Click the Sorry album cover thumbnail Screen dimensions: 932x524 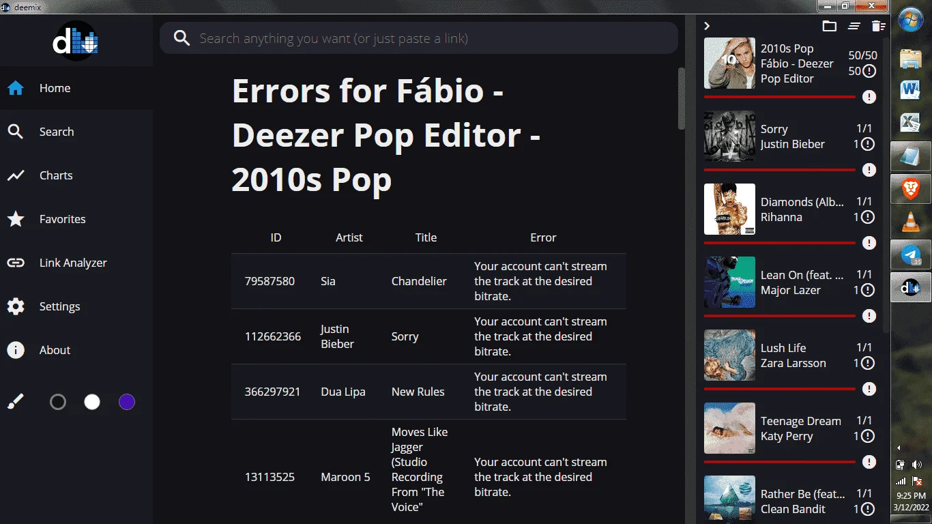[x=729, y=136]
